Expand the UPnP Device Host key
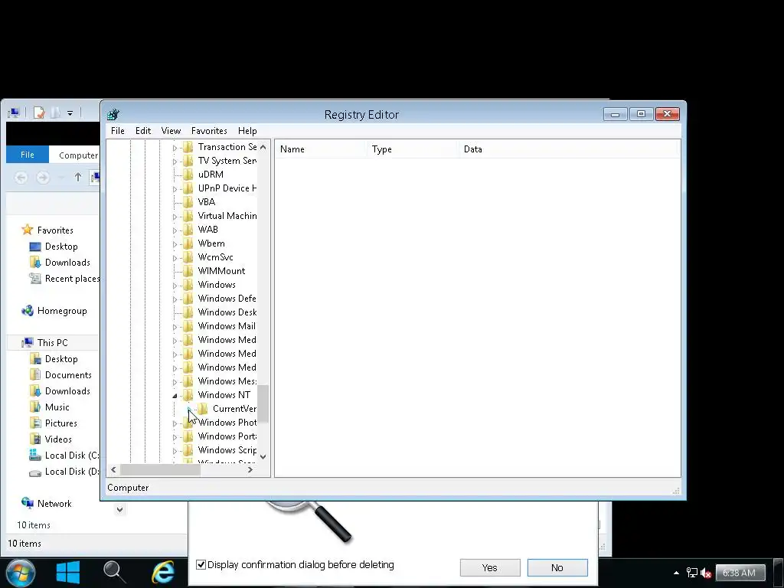Image resolution: width=784 pixels, height=588 pixels. point(175,189)
